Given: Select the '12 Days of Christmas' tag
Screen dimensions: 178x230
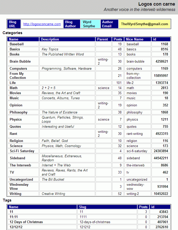Looking at the screenshot, I should [26, 222].
